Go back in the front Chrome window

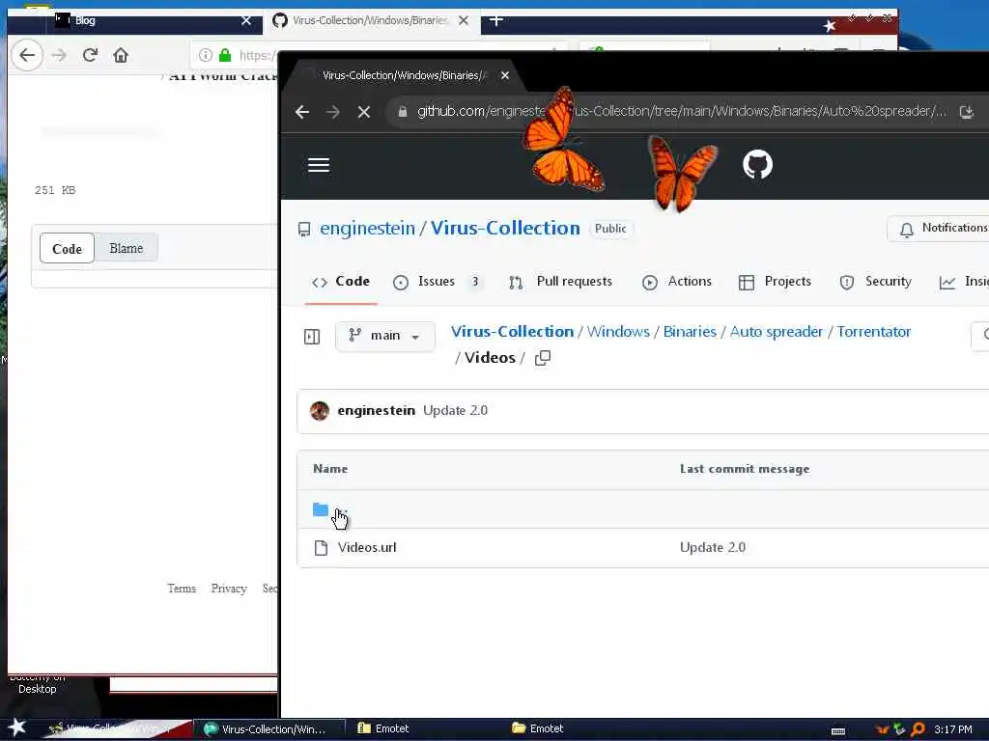(302, 112)
